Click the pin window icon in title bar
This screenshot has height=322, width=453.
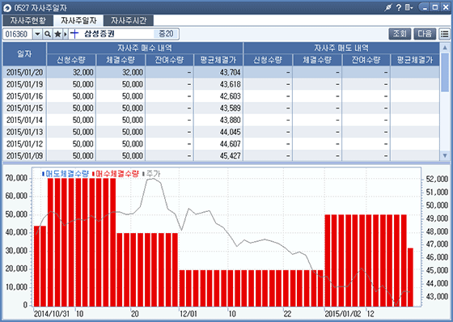click(388, 7)
